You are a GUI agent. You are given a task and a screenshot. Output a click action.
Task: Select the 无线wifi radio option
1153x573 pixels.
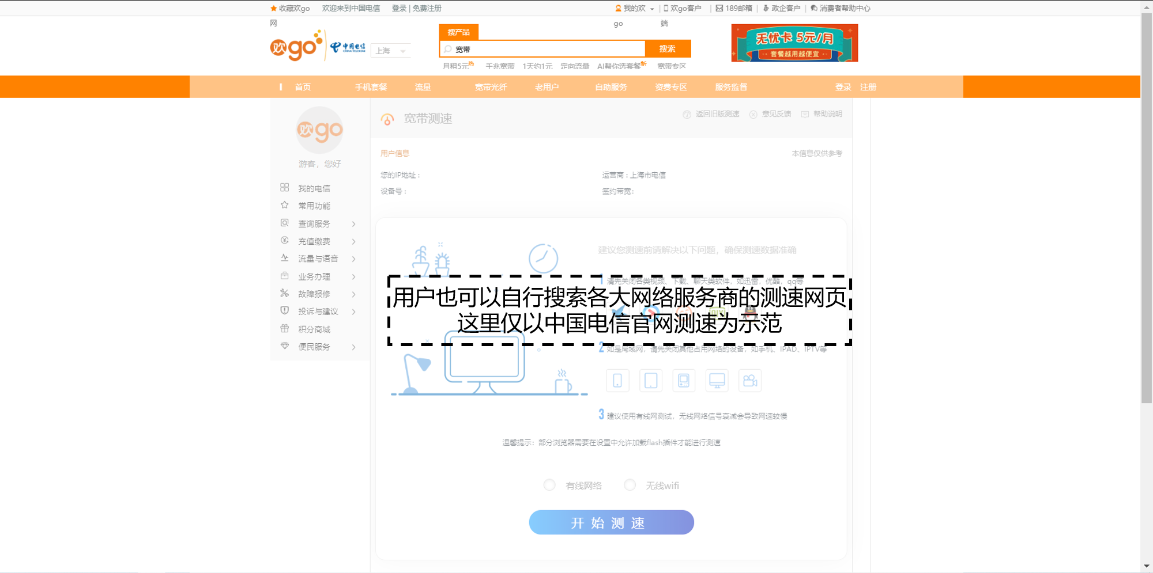pyautogui.click(x=630, y=485)
